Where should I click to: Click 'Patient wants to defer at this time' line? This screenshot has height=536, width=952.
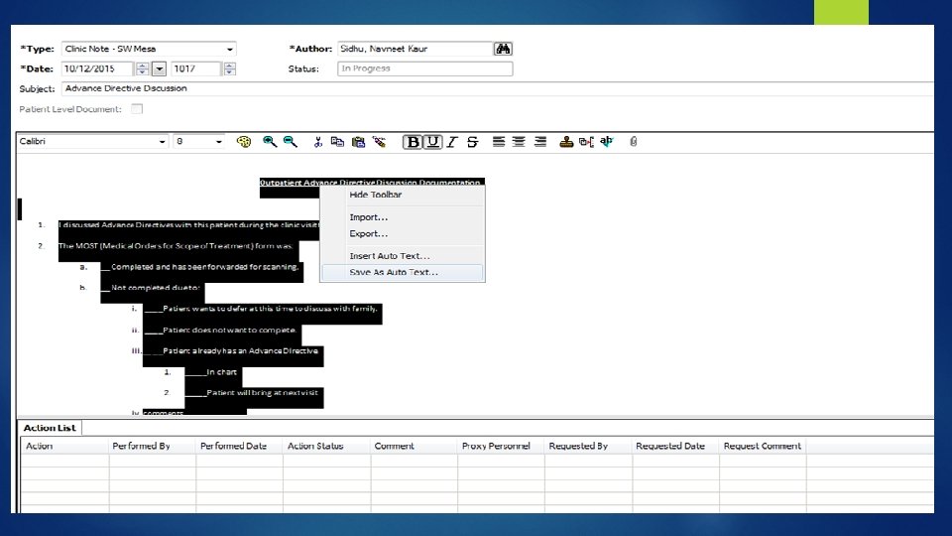270,309
